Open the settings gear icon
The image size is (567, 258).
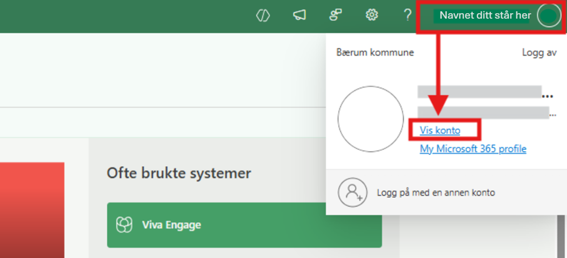click(371, 15)
